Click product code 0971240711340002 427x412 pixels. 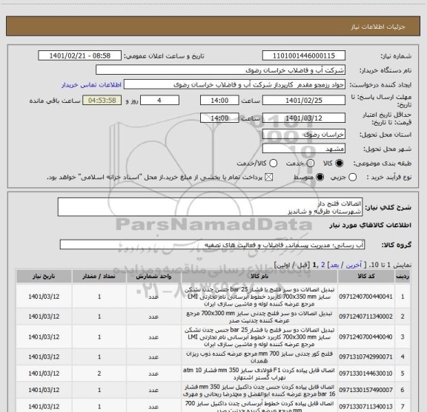click(365, 317)
